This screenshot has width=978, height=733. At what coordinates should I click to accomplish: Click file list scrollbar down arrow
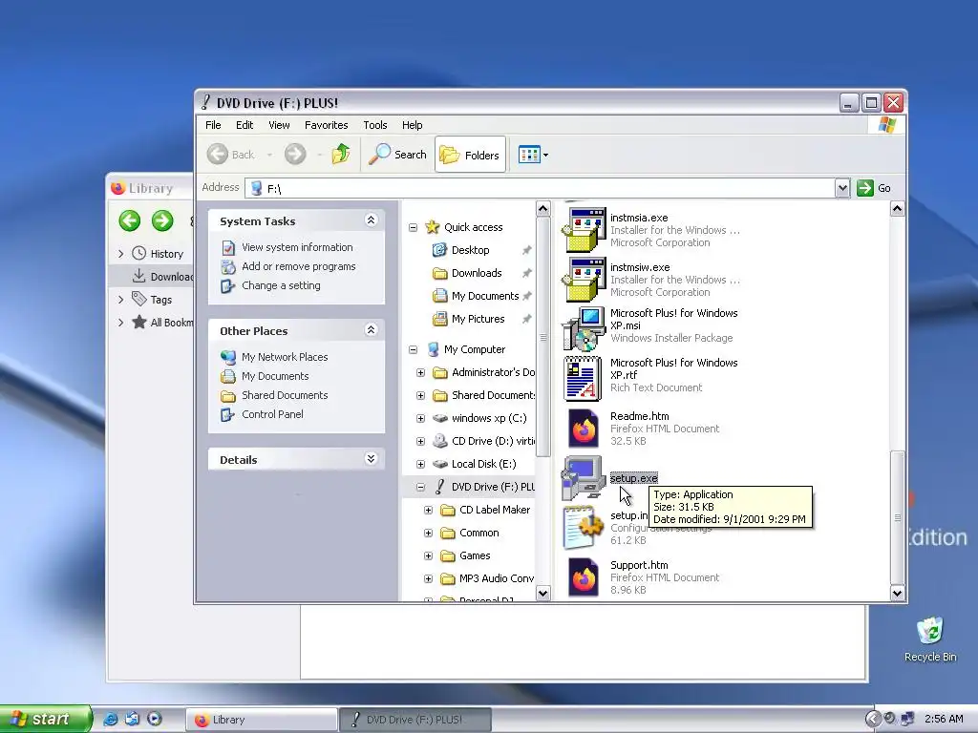897,594
